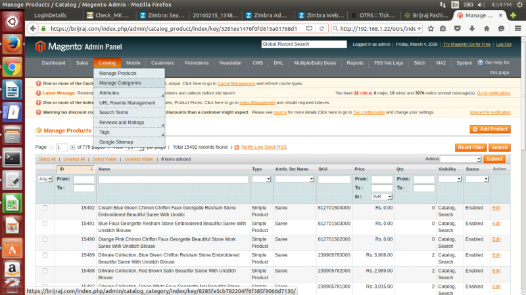Select Search Terms menu item
This screenshot has height=295, width=526.
(129, 112)
